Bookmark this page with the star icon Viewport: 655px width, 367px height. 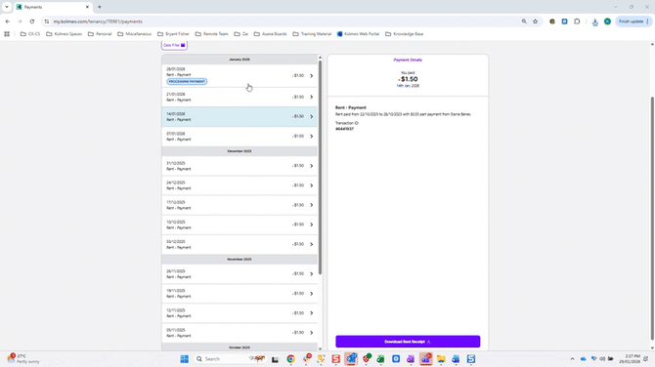click(535, 21)
